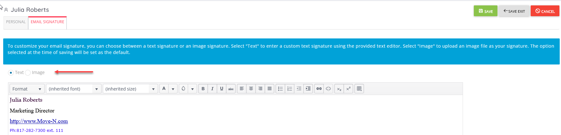This screenshot has width=561, height=135.
Task: Apply Bold formatting in signature editor
Action: [203, 89]
